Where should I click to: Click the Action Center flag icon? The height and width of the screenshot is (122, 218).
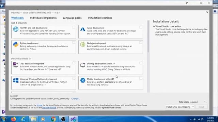pyautogui.click(x=203, y=119)
